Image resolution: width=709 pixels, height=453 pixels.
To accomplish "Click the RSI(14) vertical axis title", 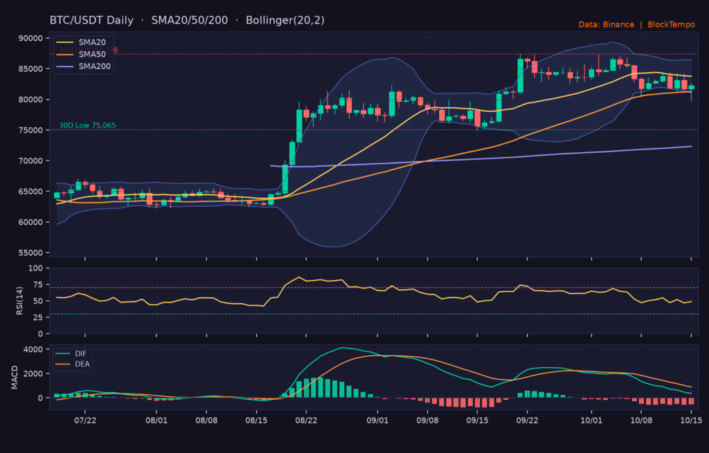I will point(19,300).
